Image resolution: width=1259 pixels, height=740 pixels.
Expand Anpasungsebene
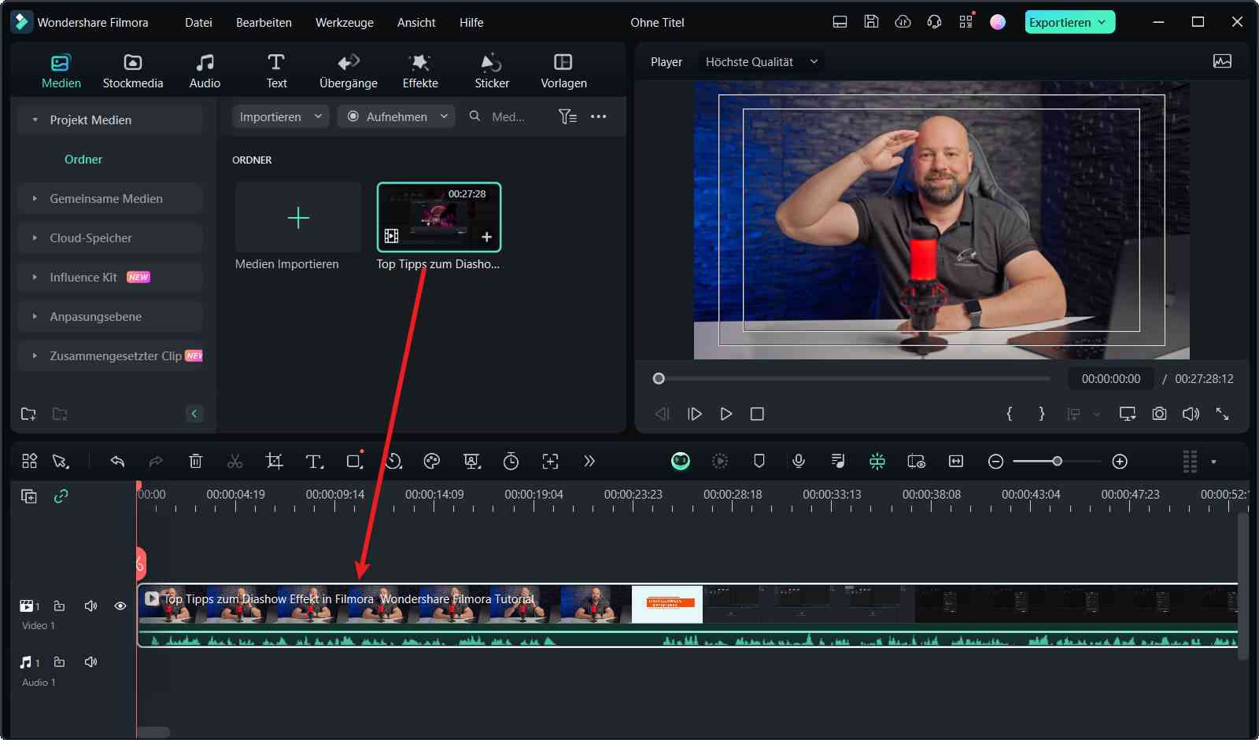pos(35,316)
